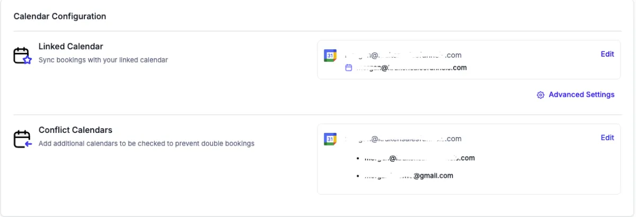The width and height of the screenshot is (636, 217).
Task: Edit the Linked Calendar account
Action: pyautogui.click(x=607, y=54)
